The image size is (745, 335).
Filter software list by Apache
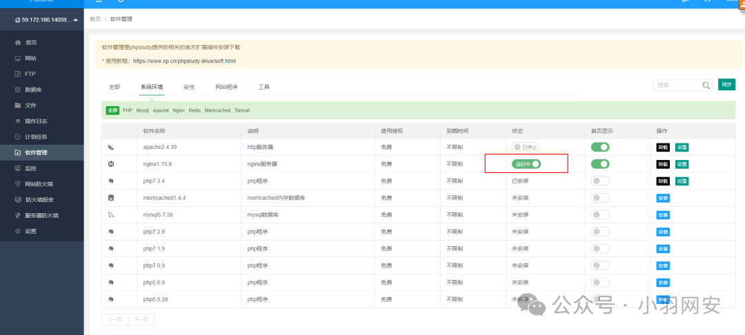pos(161,110)
